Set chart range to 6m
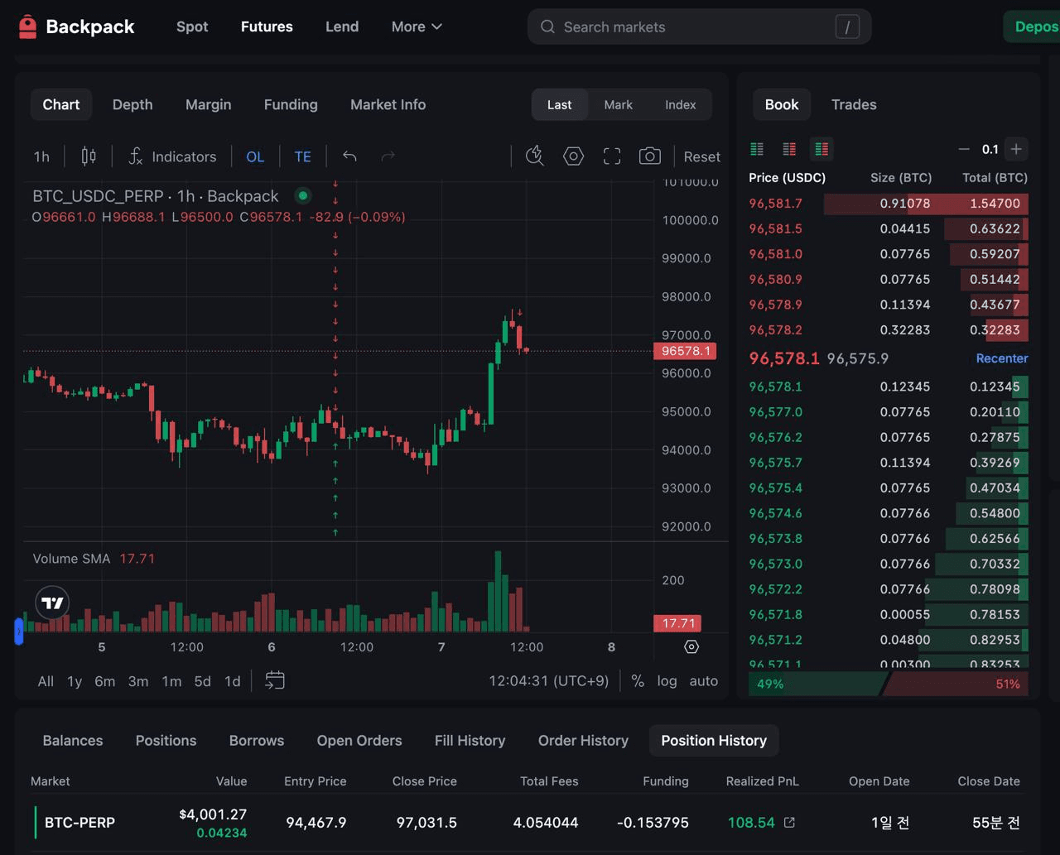Screen dimensions: 1060x855 click(x=104, y=680)
